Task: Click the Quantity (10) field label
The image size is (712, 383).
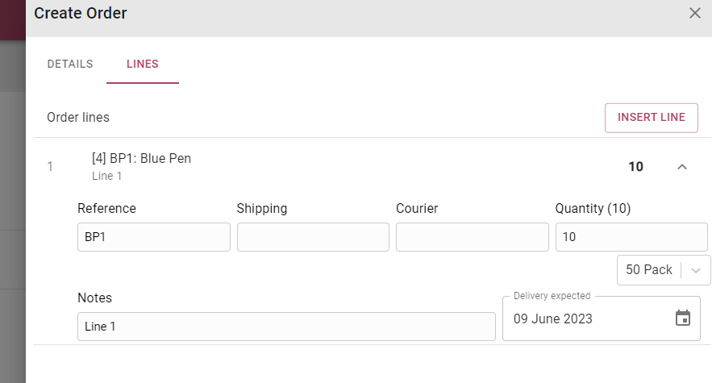Action: tap(593, 209)
